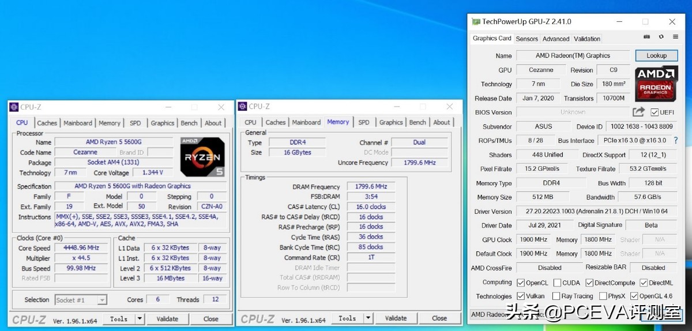The height and width of the screenshot is (331, 692).
Task: Click the AMD Radeon Graphics logo
Action: click(656, 84)
